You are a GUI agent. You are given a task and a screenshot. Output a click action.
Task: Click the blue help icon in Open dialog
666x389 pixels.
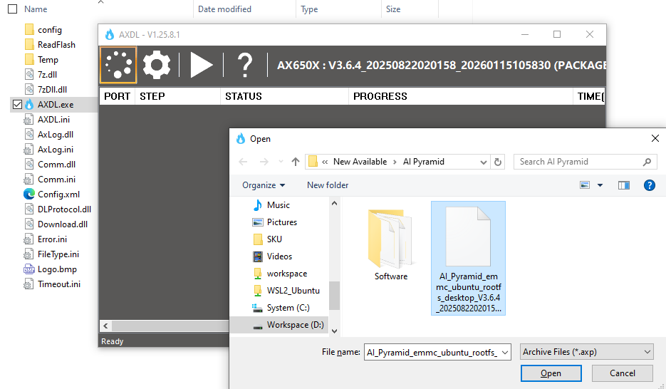649,185
